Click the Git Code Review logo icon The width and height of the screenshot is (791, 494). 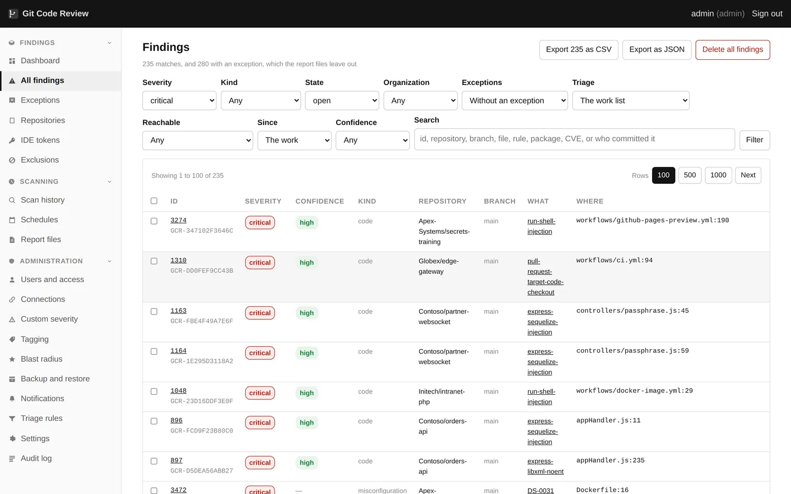pos(13,14)
